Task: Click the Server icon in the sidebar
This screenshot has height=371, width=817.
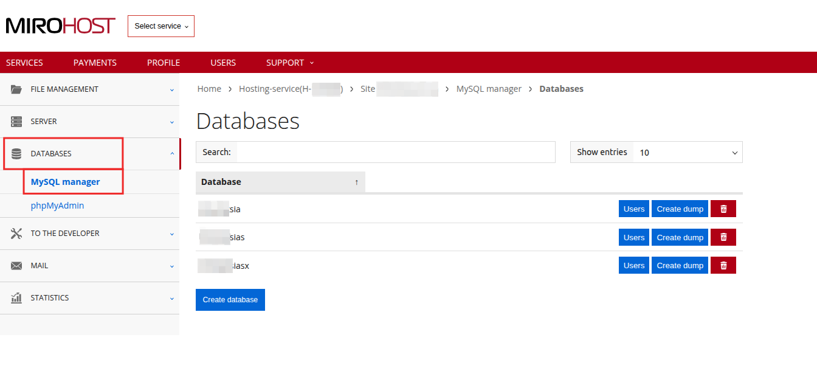Action: pyautogui.click(x=16, y=121)
